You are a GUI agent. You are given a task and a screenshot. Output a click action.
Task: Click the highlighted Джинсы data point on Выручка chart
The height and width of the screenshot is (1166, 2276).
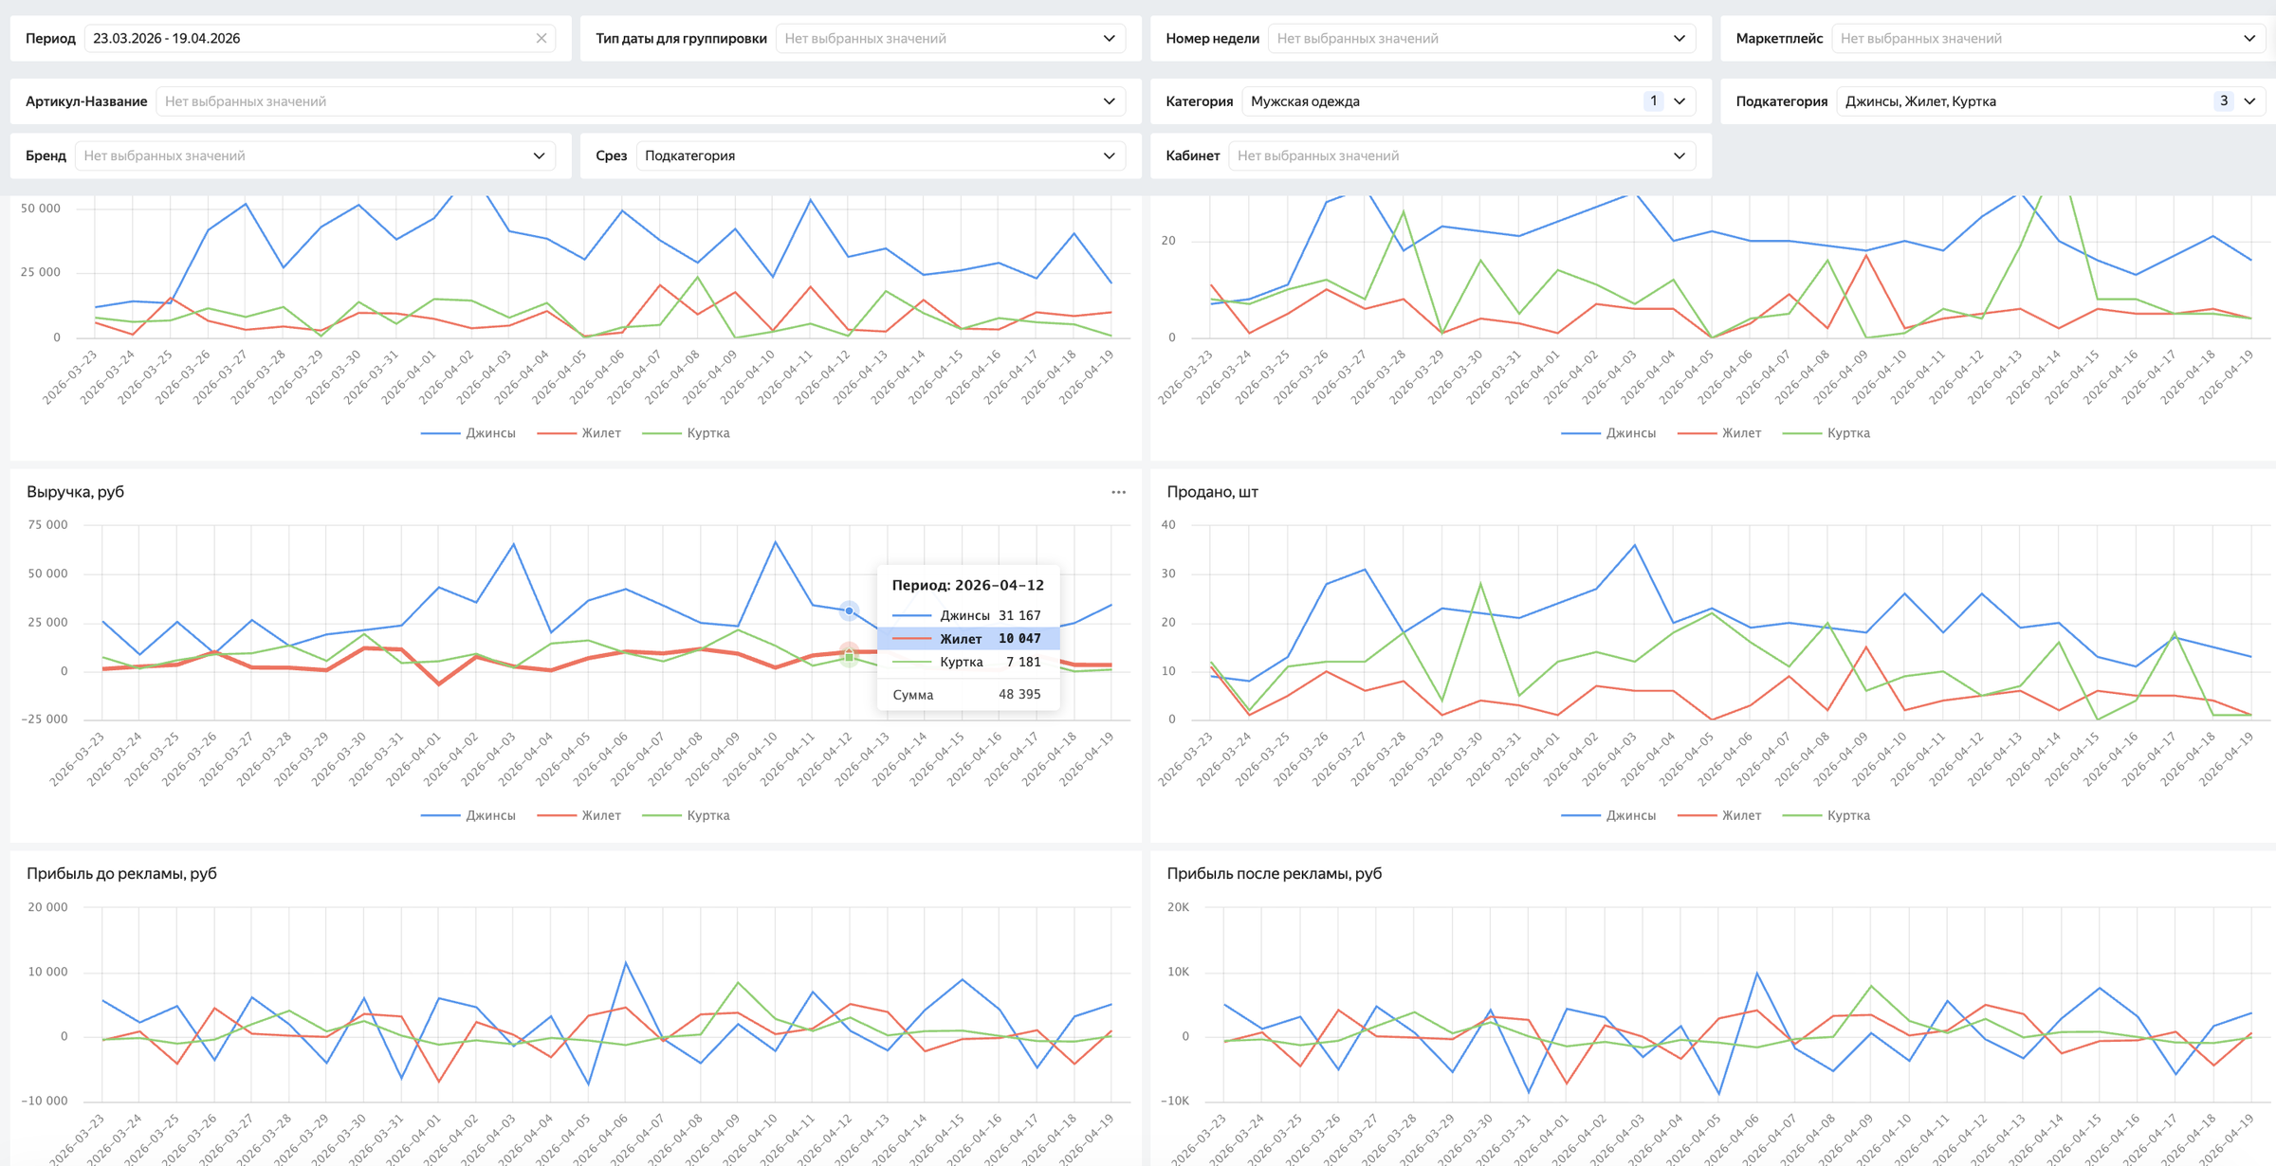(849, 610)
